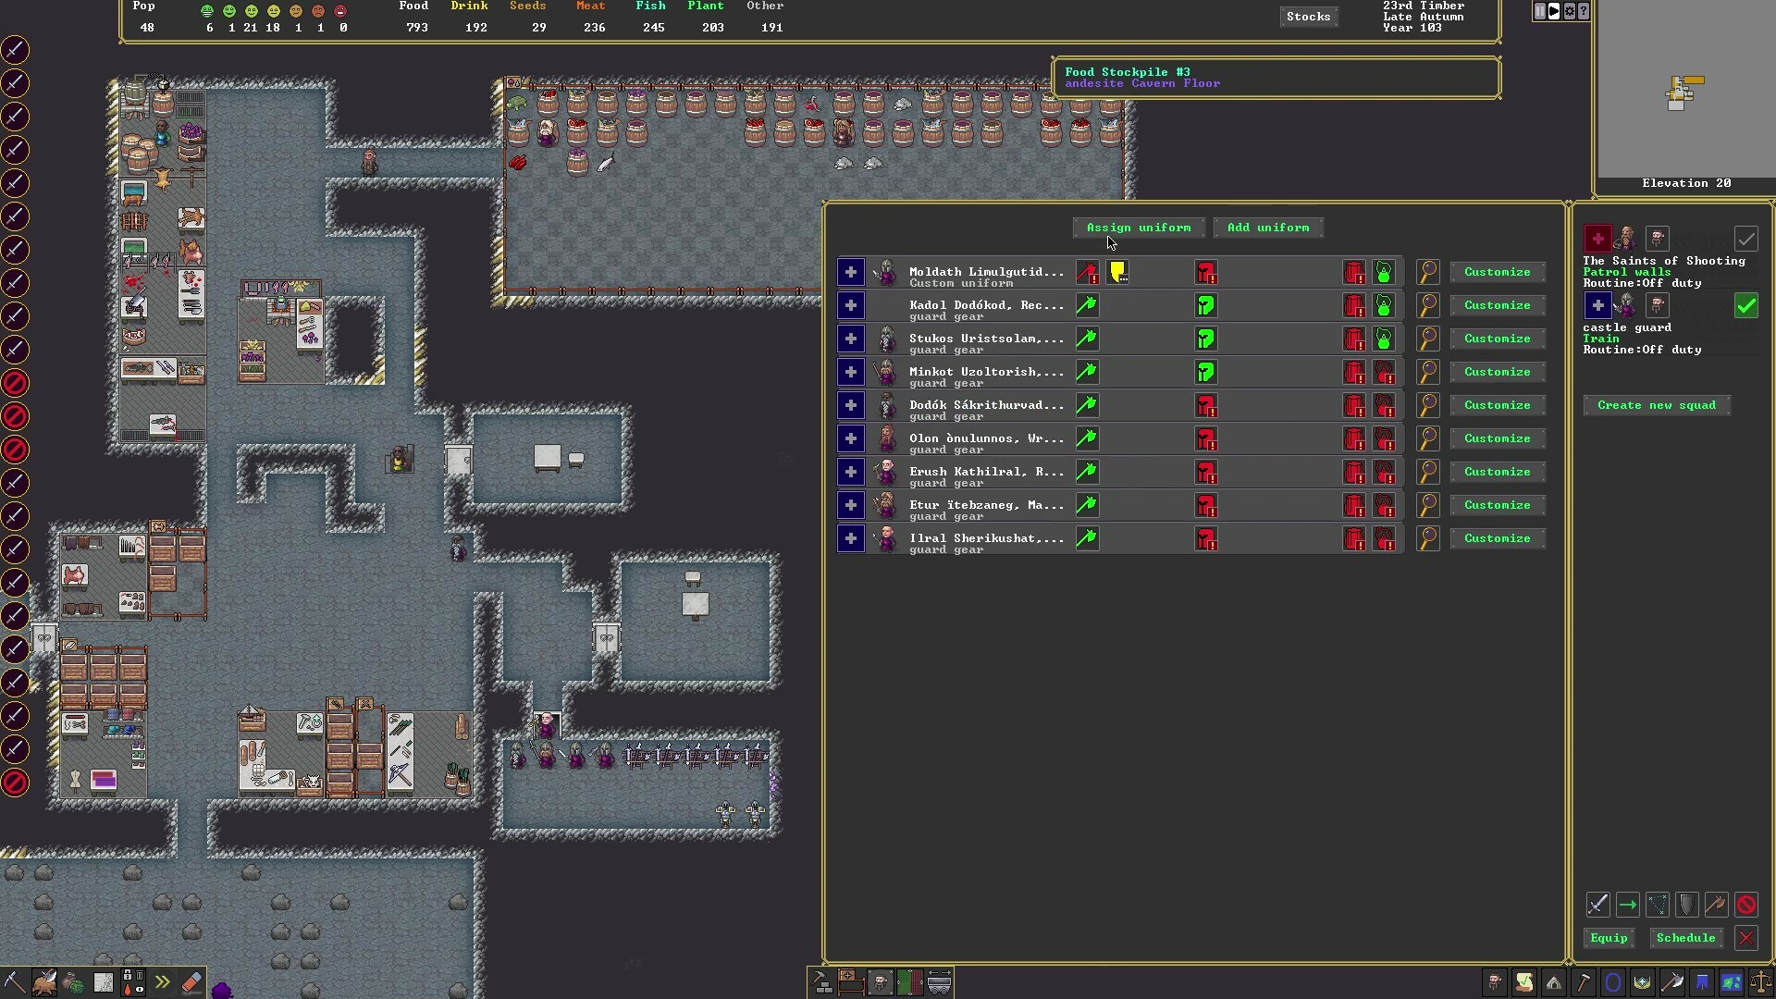Open the help question mark icon

point(1584,11)
